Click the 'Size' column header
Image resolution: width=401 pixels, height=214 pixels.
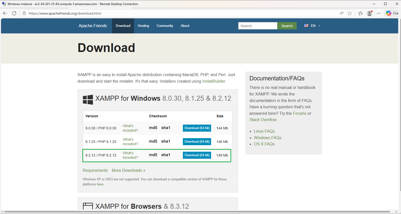[x=220, y=116]
